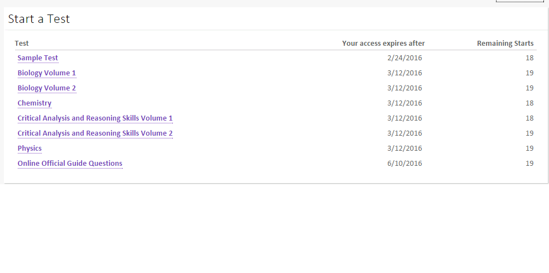Open the Biology Volume 2 test

[46, 88]
